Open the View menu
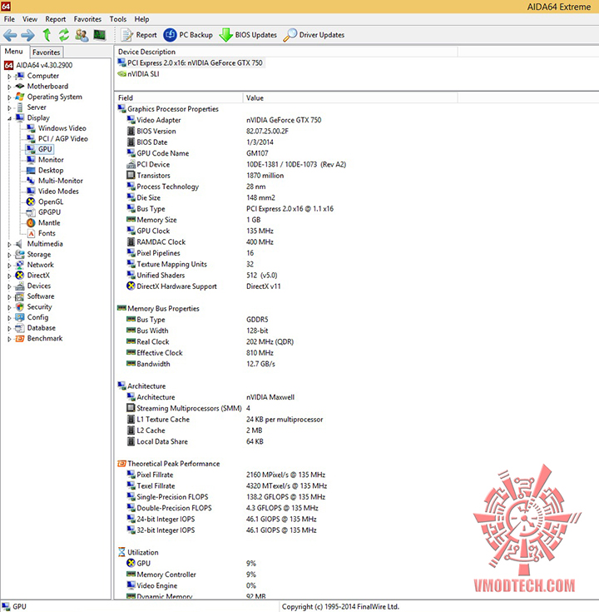Screen dimensions: 599x612 coord(30,19)
